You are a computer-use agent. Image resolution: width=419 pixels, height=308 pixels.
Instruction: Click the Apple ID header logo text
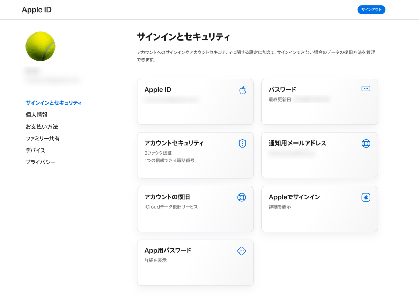click(37, 10)
